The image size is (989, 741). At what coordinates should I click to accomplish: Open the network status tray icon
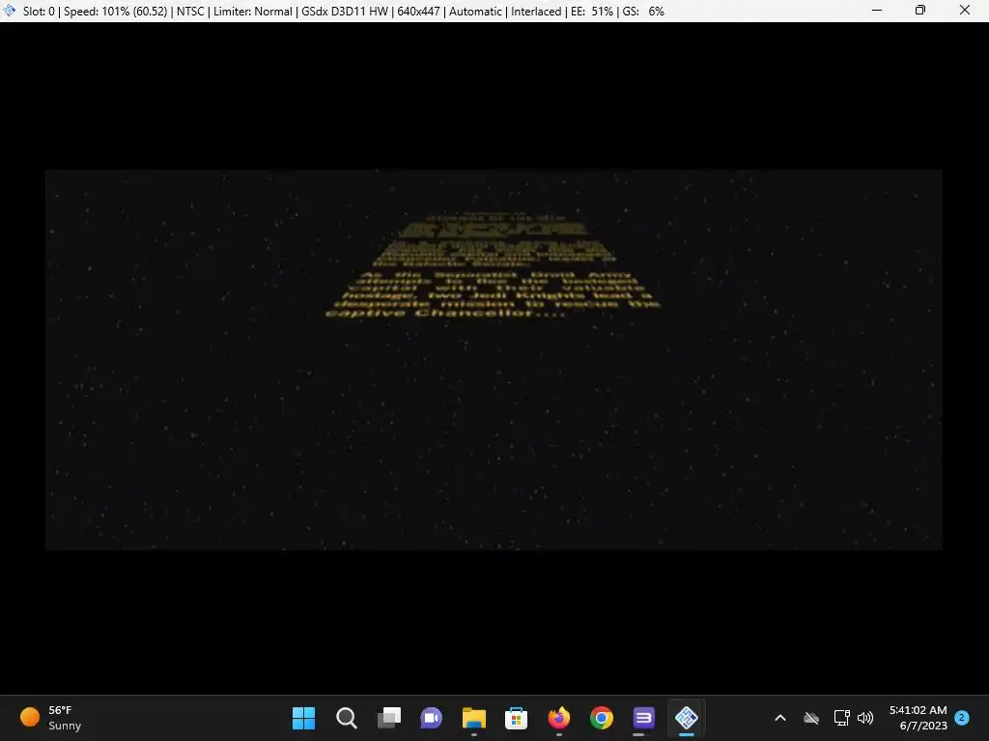click(x=841, y=718)
